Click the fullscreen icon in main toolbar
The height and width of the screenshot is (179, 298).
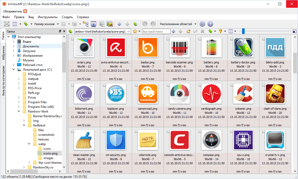7,24
